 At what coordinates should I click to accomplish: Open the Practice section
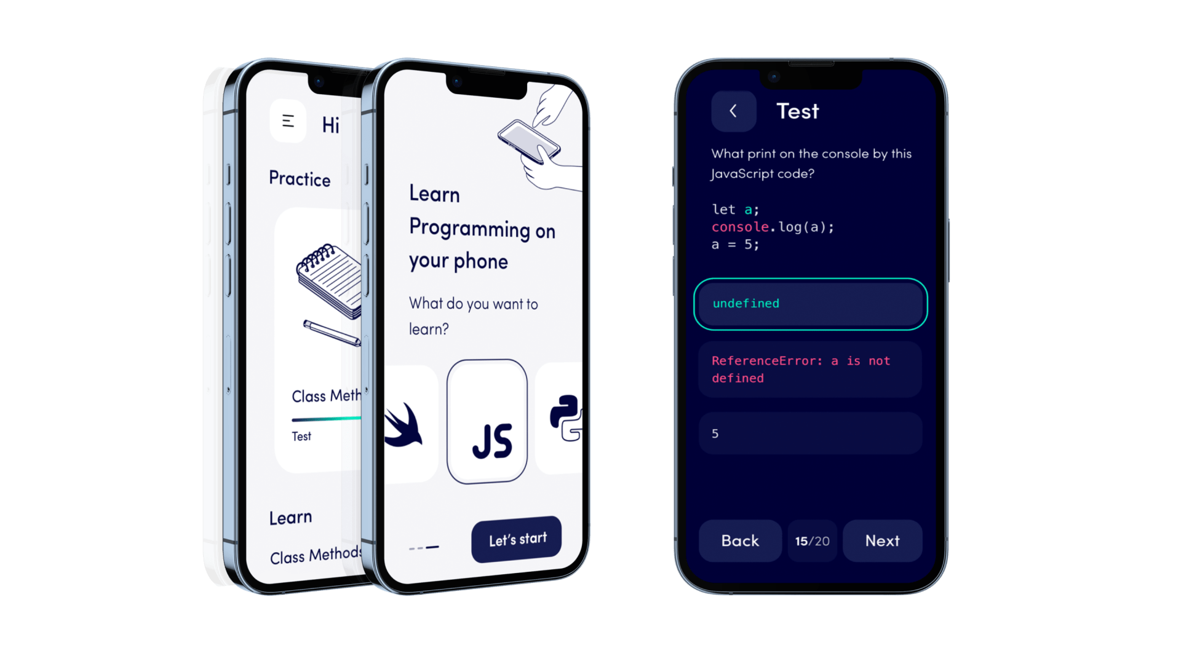point(301,179)
